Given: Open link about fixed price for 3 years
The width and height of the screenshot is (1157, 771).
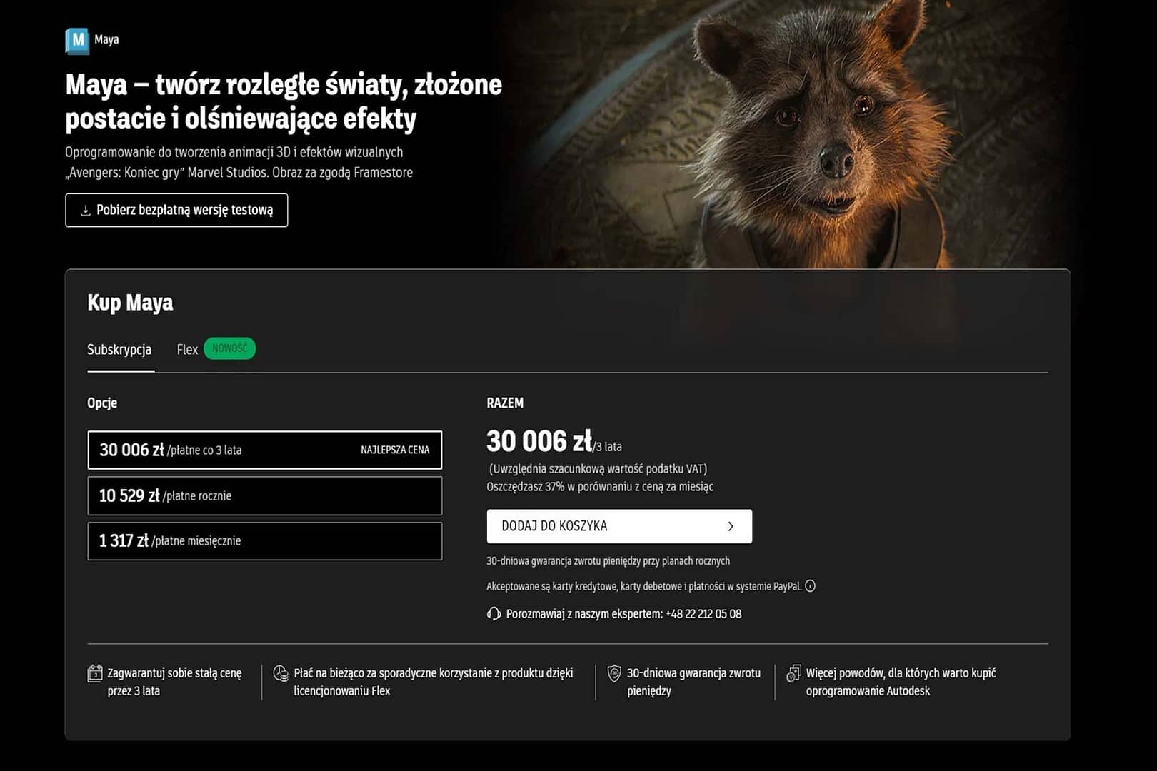Looking at the screenshot, I should (174, 682).
